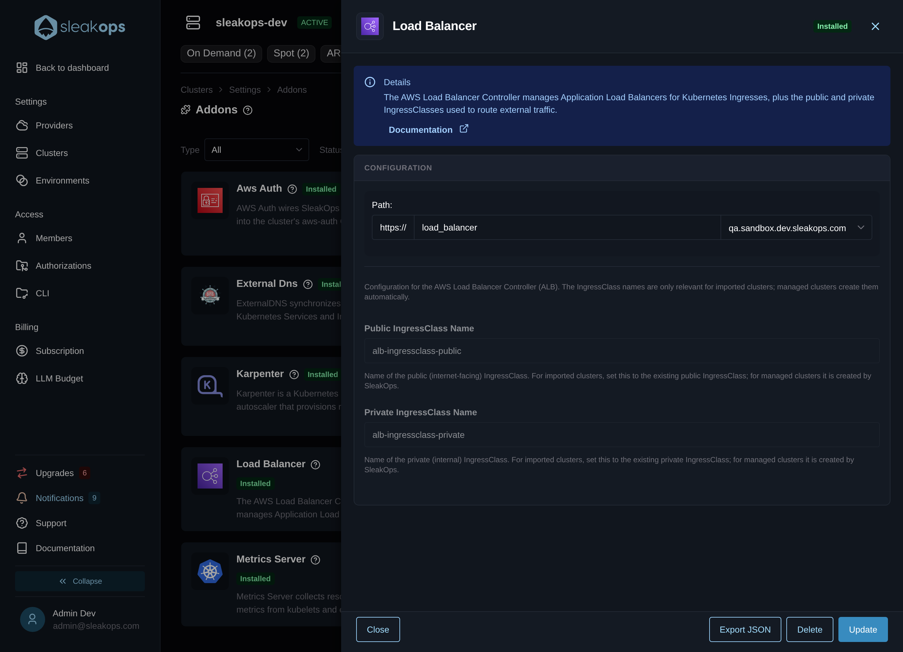Open the Type filter dropdown
This screenshot has height=652, width=903.
pyautogui.click(x=257, y=150)
